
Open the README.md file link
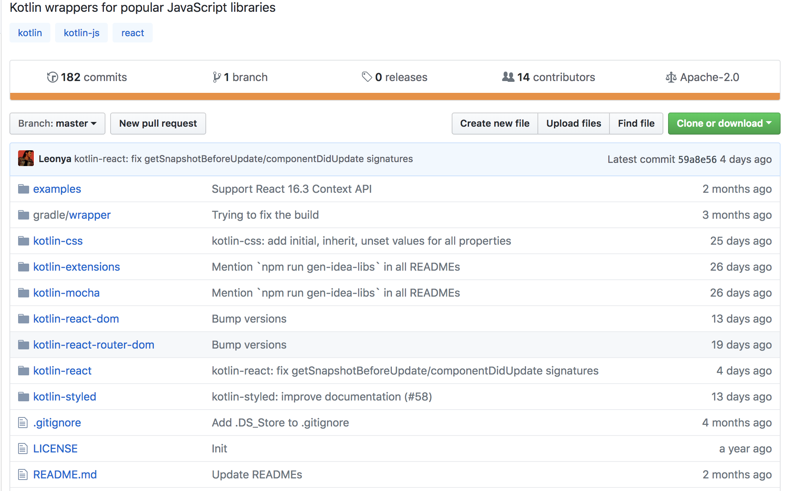[x=65, y=474]
